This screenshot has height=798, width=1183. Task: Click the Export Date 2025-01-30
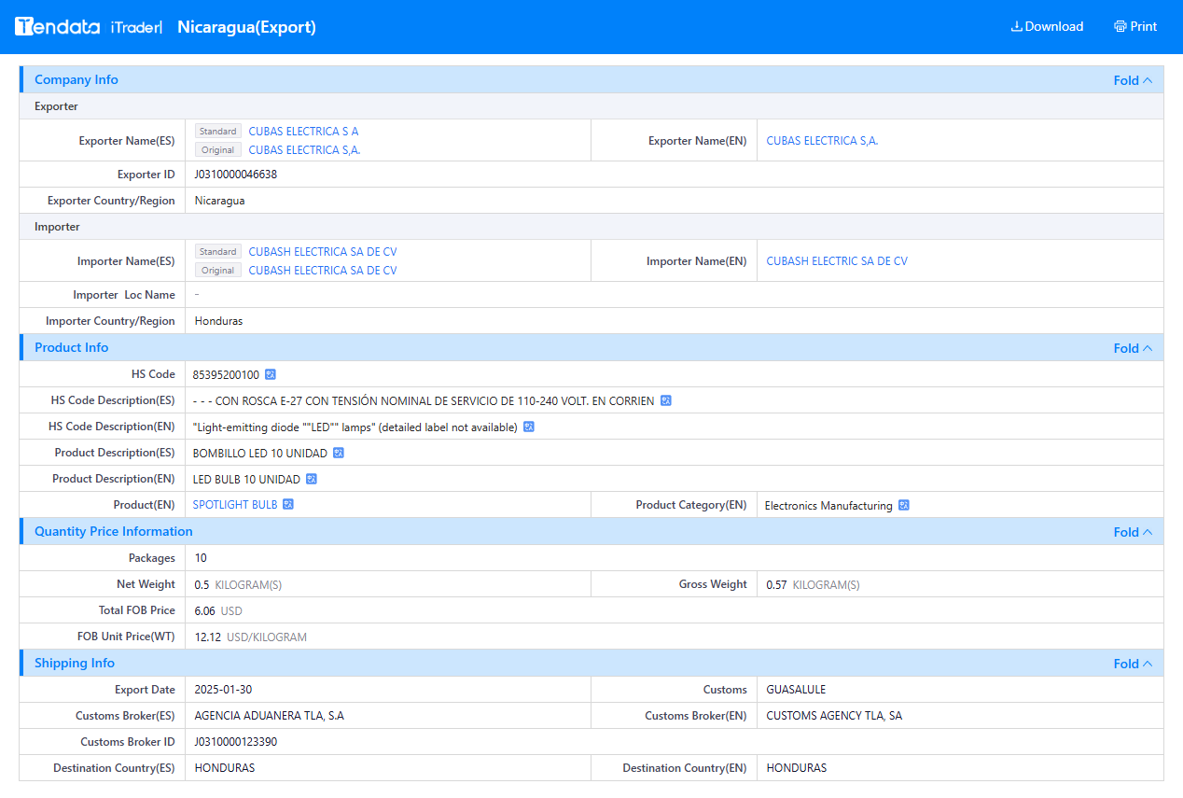tap(223, 690)
